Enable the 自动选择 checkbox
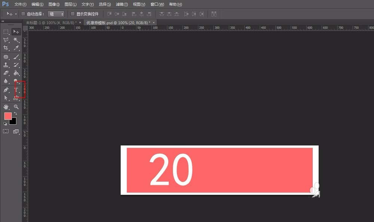374x222 pixels. click(x=23, y=14)
